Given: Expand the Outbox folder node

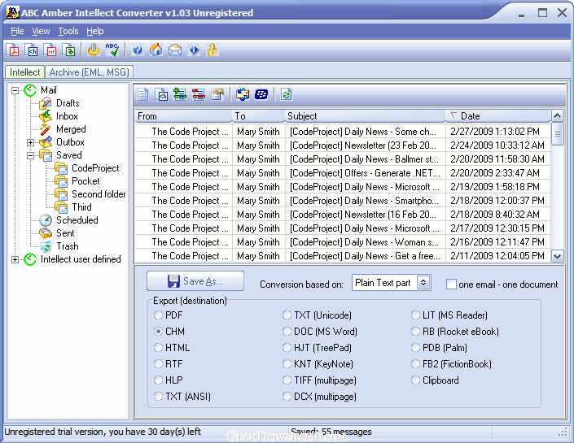Looking at the screenshot, I should pos(31,142).
